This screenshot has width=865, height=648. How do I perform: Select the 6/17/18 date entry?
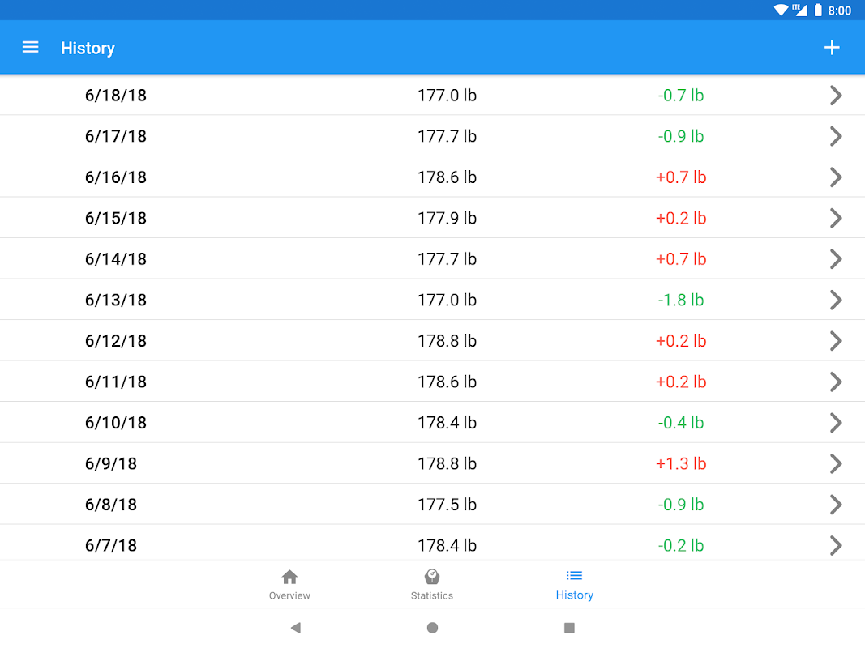pyautogui.click(x=116, y=136)
